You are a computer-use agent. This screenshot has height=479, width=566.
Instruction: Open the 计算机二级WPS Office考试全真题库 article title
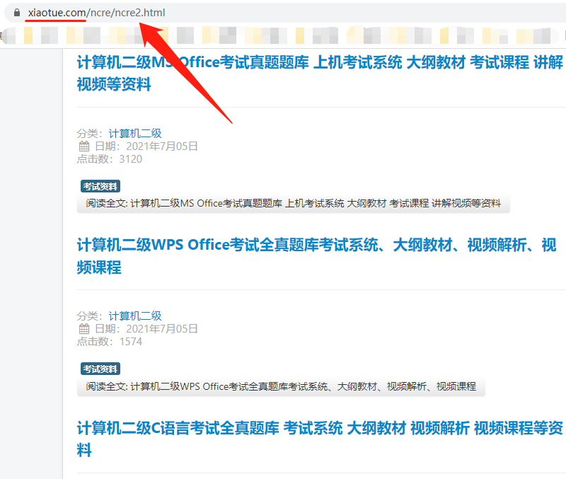coord(316,256)
